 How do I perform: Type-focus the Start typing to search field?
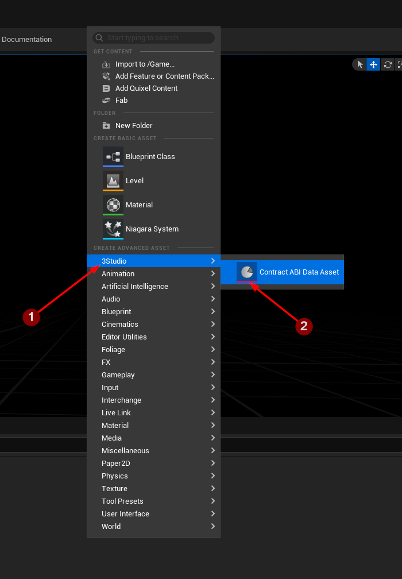153,38
